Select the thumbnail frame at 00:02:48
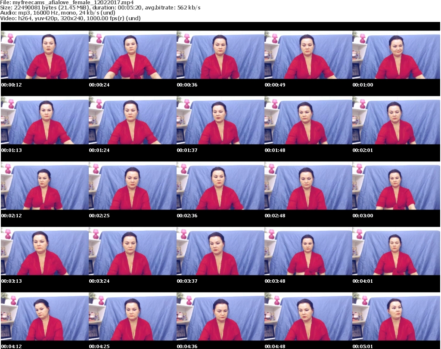This screenshot has height=349, width=441. [x=308, y=186]
